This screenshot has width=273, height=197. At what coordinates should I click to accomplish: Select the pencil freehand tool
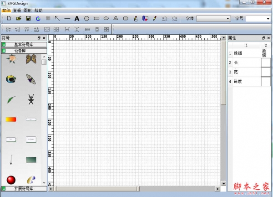(x=155, y=18)
